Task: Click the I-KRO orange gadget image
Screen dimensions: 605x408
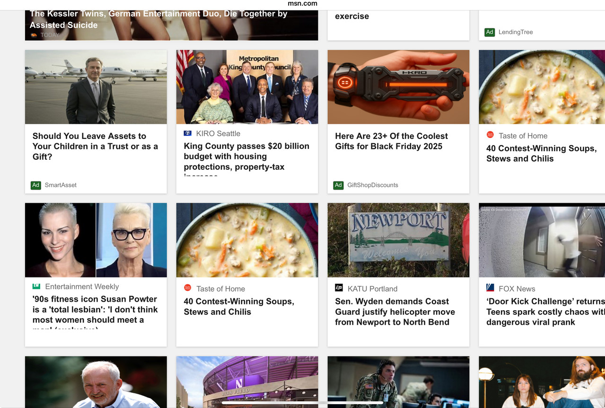Action: coord(399,87)
